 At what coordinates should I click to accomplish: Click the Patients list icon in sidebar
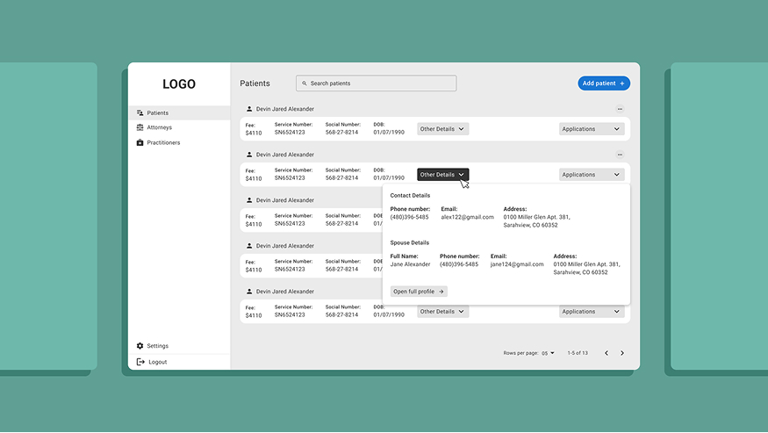tap(140, 112)
